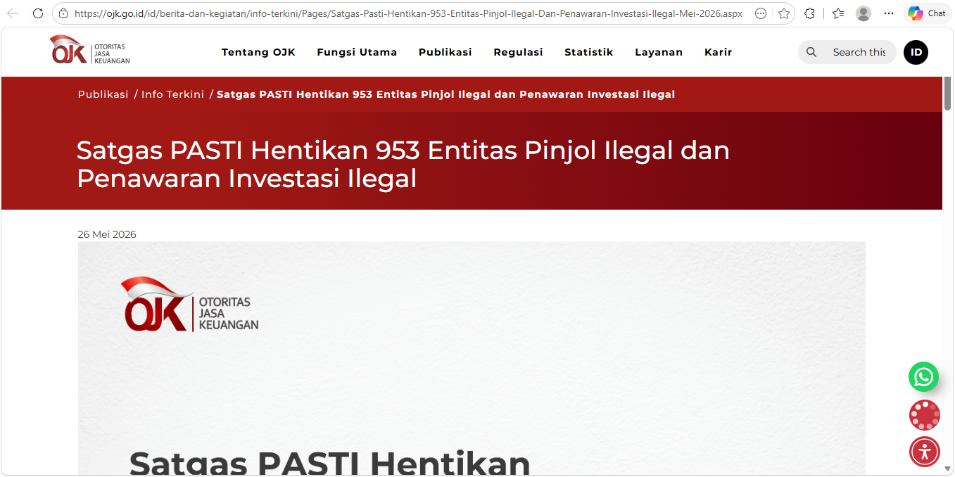Open browser settings and more menu

(889, 13)
